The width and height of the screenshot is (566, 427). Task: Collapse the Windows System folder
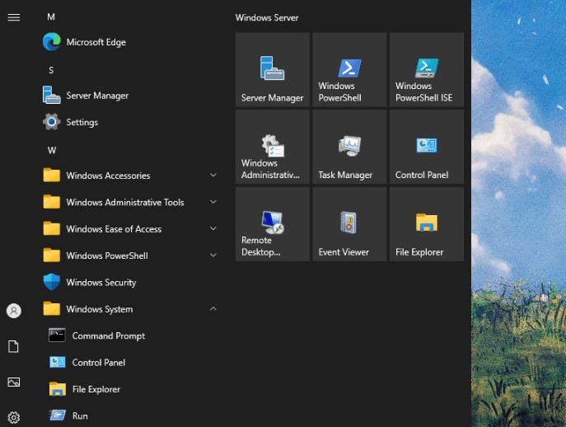(213, 309)
